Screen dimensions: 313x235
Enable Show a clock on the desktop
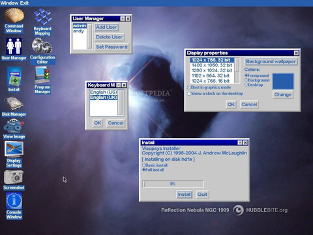tap(189, 94)
